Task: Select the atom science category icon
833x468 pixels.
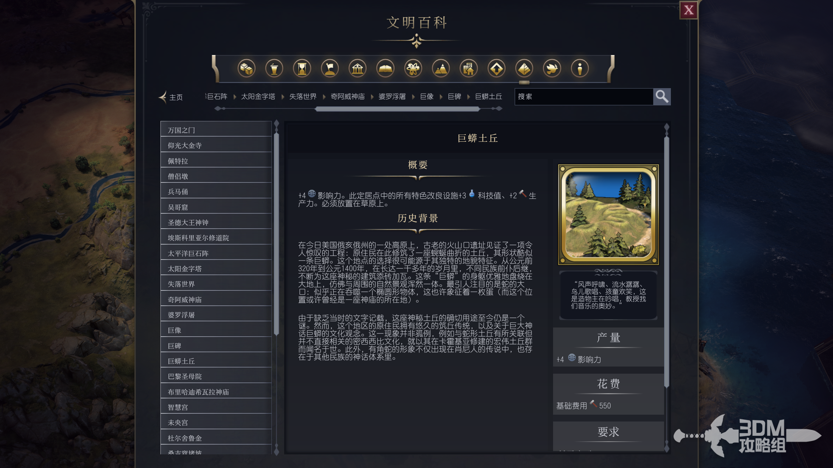Action: [413, 69]
